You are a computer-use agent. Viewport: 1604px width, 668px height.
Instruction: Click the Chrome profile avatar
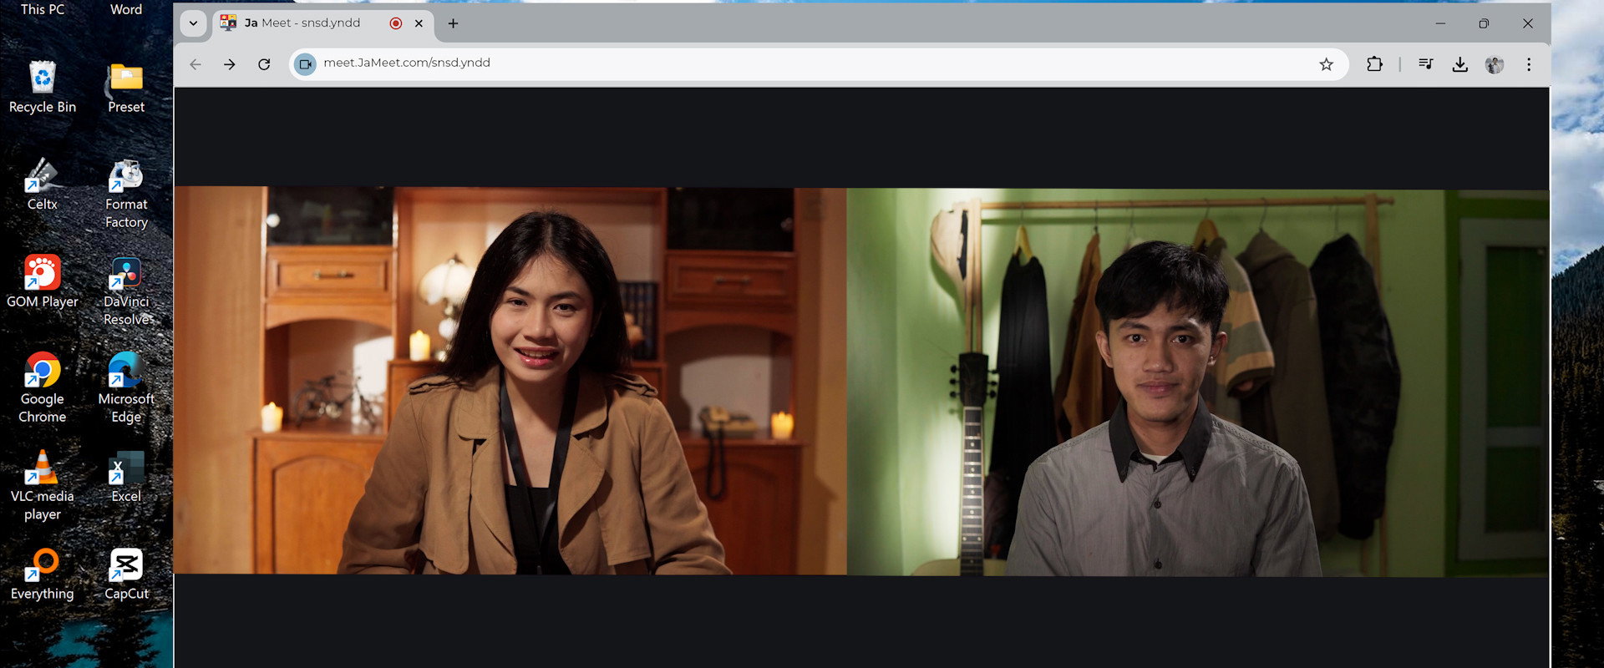pyautogui.click(x=1495, y=64)
